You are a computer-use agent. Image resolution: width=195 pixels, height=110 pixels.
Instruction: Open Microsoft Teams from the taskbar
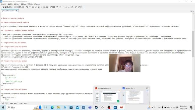click(x=90, y=107)
